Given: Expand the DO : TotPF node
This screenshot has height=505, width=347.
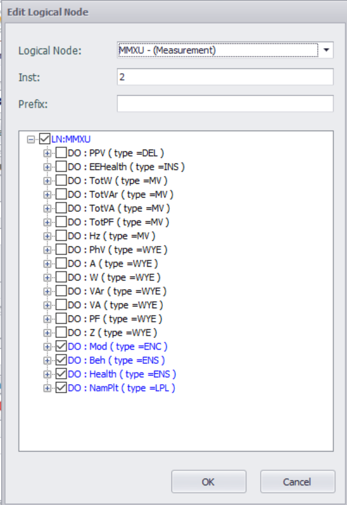Looking at the screenshot, I should 47,222.
